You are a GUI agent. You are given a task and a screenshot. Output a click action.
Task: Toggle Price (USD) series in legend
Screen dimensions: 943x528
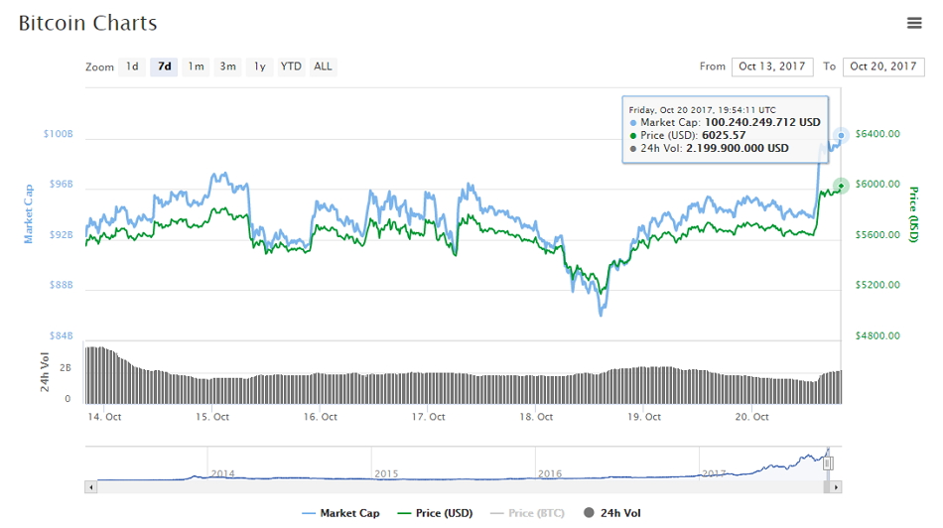[435, 513]
